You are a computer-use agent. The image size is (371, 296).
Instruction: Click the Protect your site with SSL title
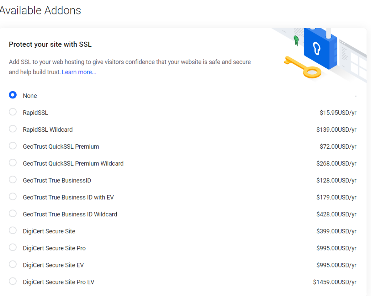click(50, 44)
